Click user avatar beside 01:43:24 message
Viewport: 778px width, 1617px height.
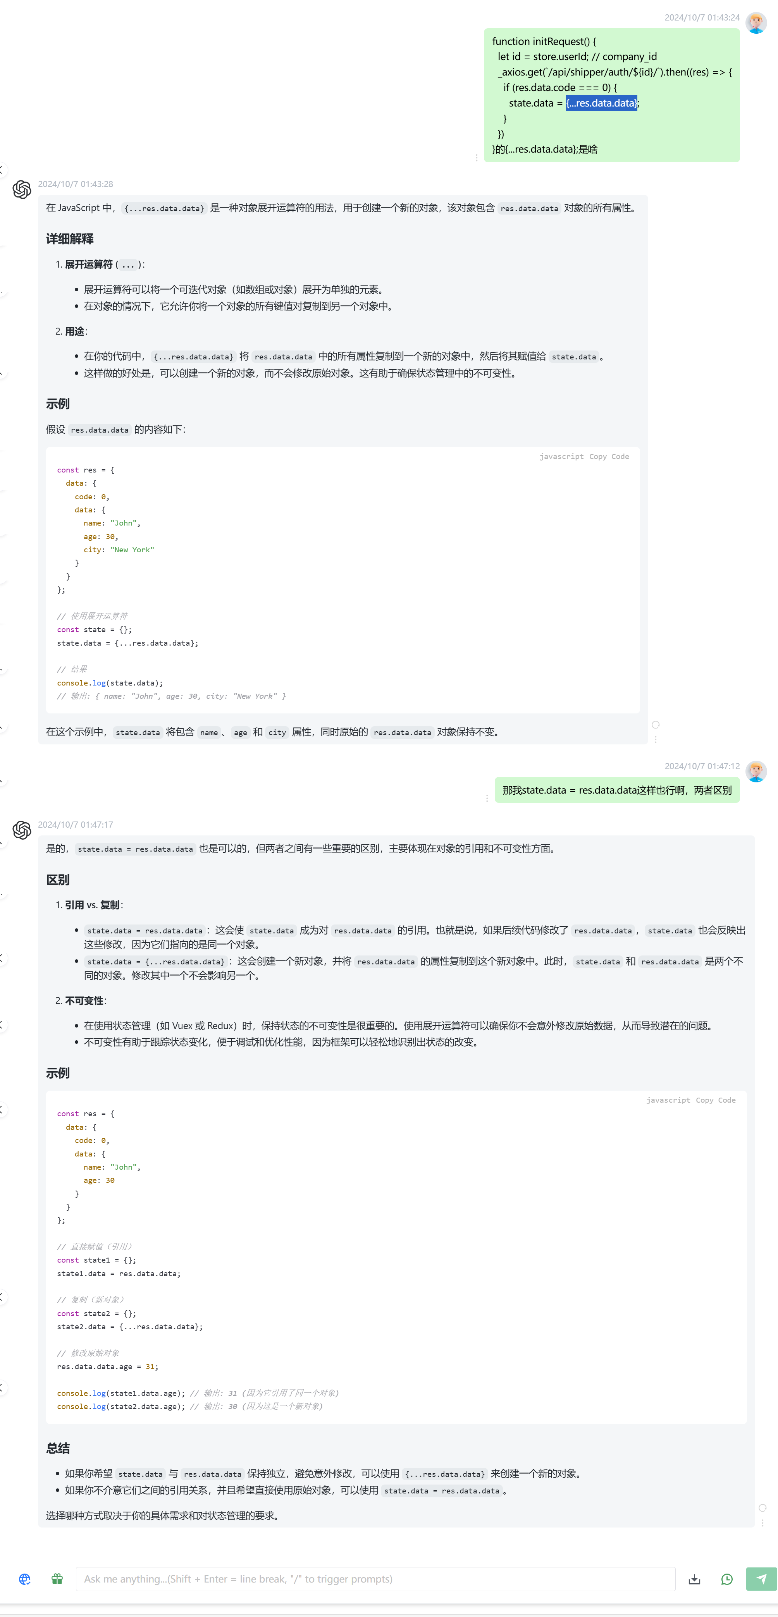[x=756, y=22]
